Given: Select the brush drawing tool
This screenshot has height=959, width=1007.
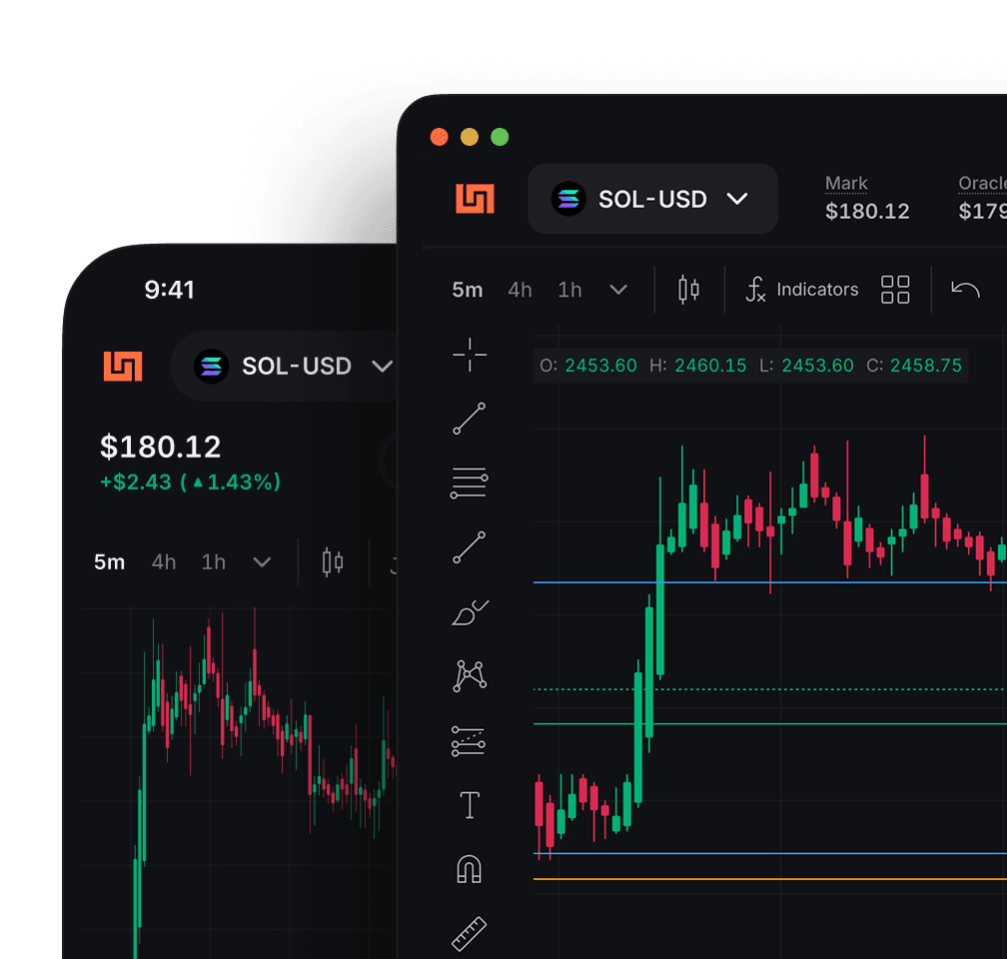Looking at the screenshot, I should [469, 611].
